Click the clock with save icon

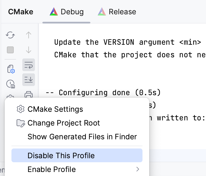[x=11, y=84]
